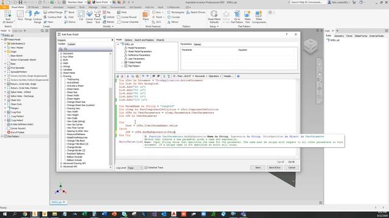Select End of Folded in model browser
The height and width of the screenshot is (218, 389).
[18, 133]
